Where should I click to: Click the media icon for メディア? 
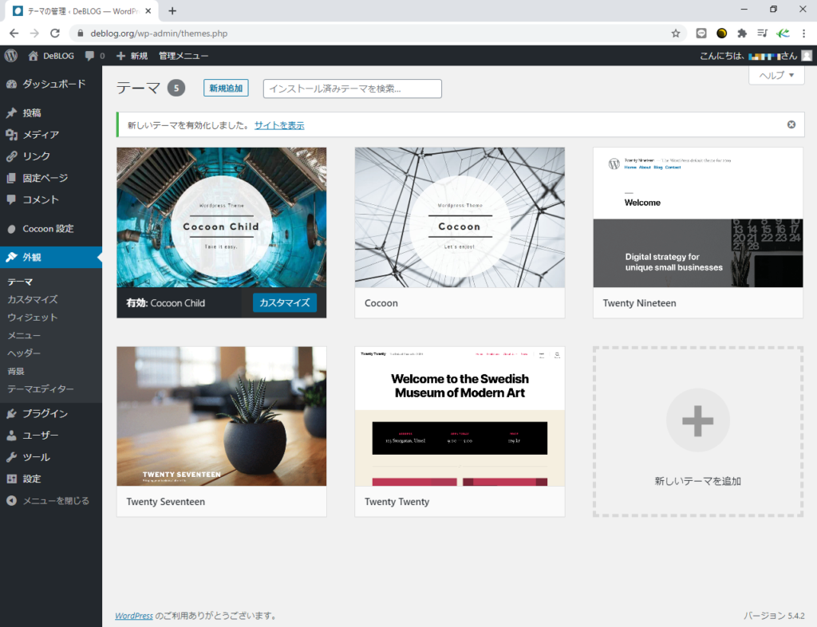point(11,135)
